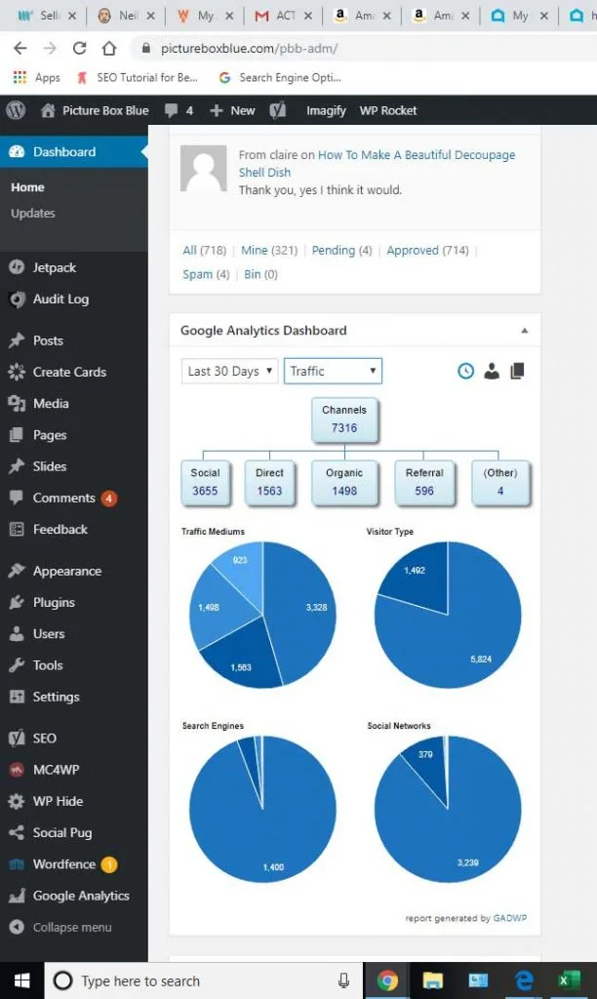Reload the page with browser refresh button

point(79,48)
